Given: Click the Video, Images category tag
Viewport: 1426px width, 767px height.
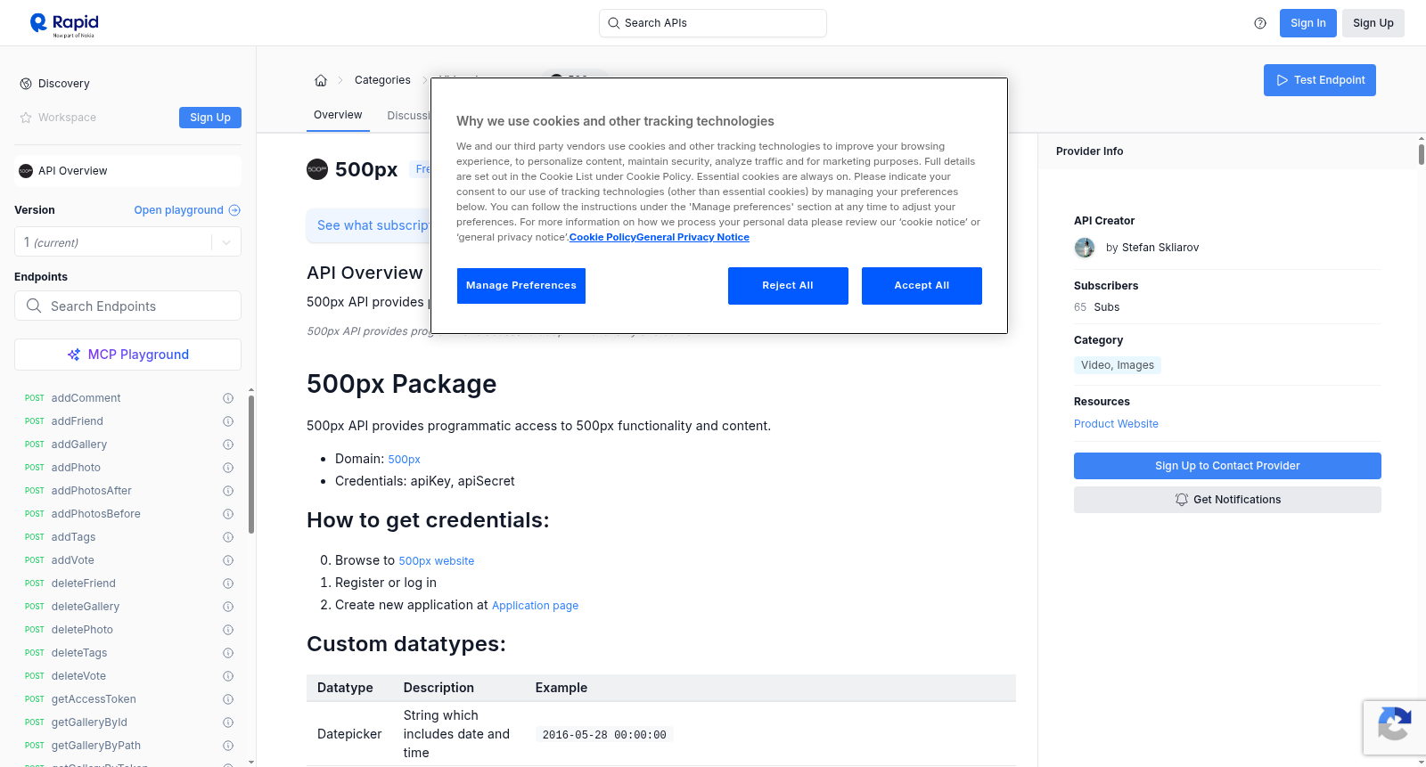Looking at the screenshot, I should coord(1118,365).
